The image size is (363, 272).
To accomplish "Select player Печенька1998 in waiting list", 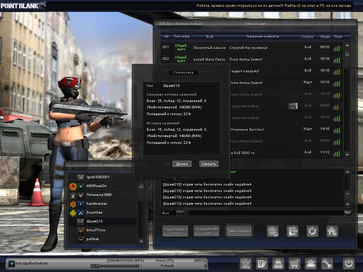I will (x=102, y=195).
